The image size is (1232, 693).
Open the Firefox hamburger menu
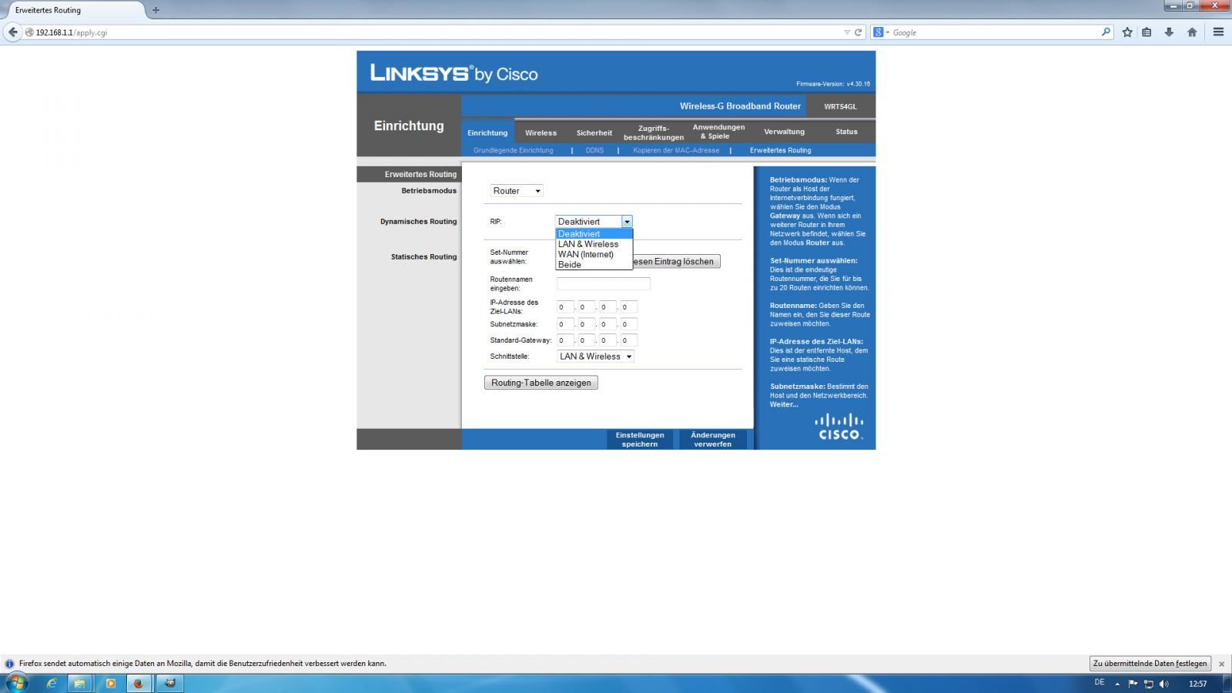coord(1218,32)
